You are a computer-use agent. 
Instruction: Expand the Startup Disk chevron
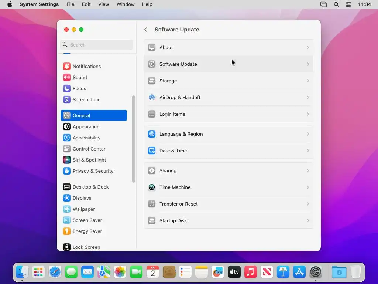308,221
